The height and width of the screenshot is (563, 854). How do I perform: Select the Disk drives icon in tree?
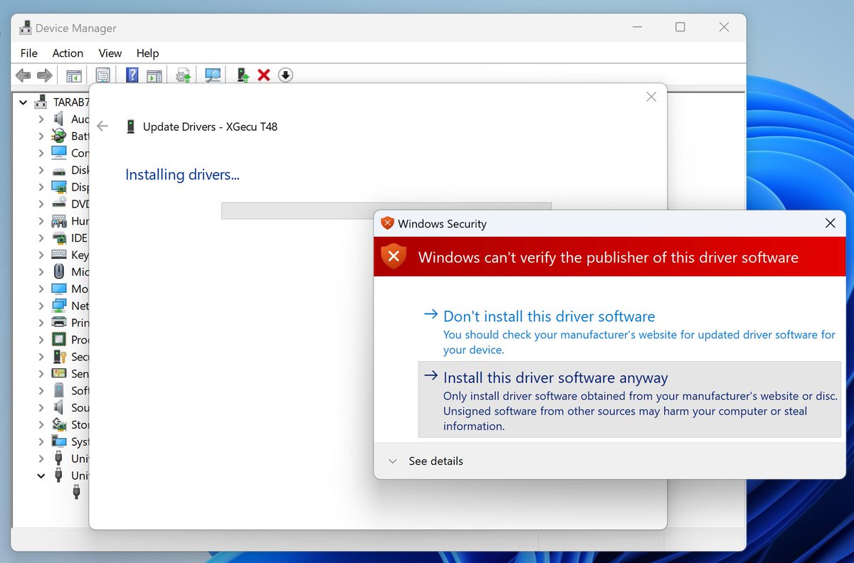58,170
